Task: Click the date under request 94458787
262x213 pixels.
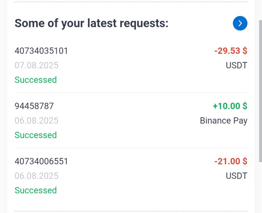Action: 36,121
